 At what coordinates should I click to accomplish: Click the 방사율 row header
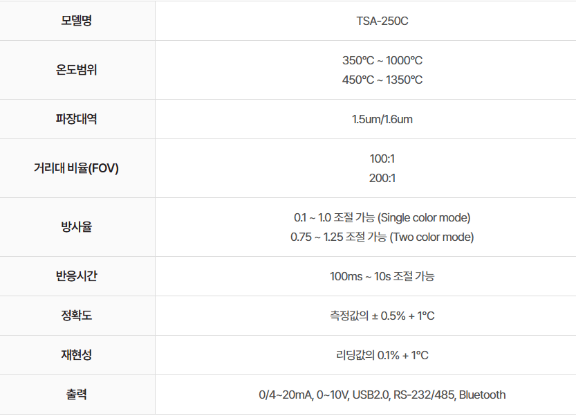[77, 227]
